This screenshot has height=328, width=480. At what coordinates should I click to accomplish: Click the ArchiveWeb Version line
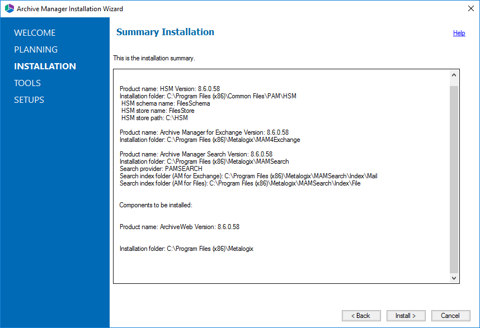coord(180,227)
